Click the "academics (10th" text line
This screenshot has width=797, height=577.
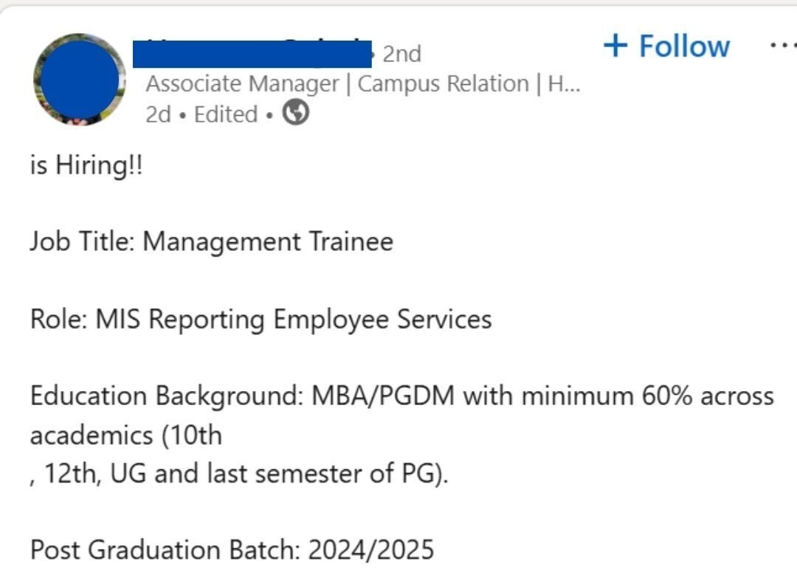125,435
